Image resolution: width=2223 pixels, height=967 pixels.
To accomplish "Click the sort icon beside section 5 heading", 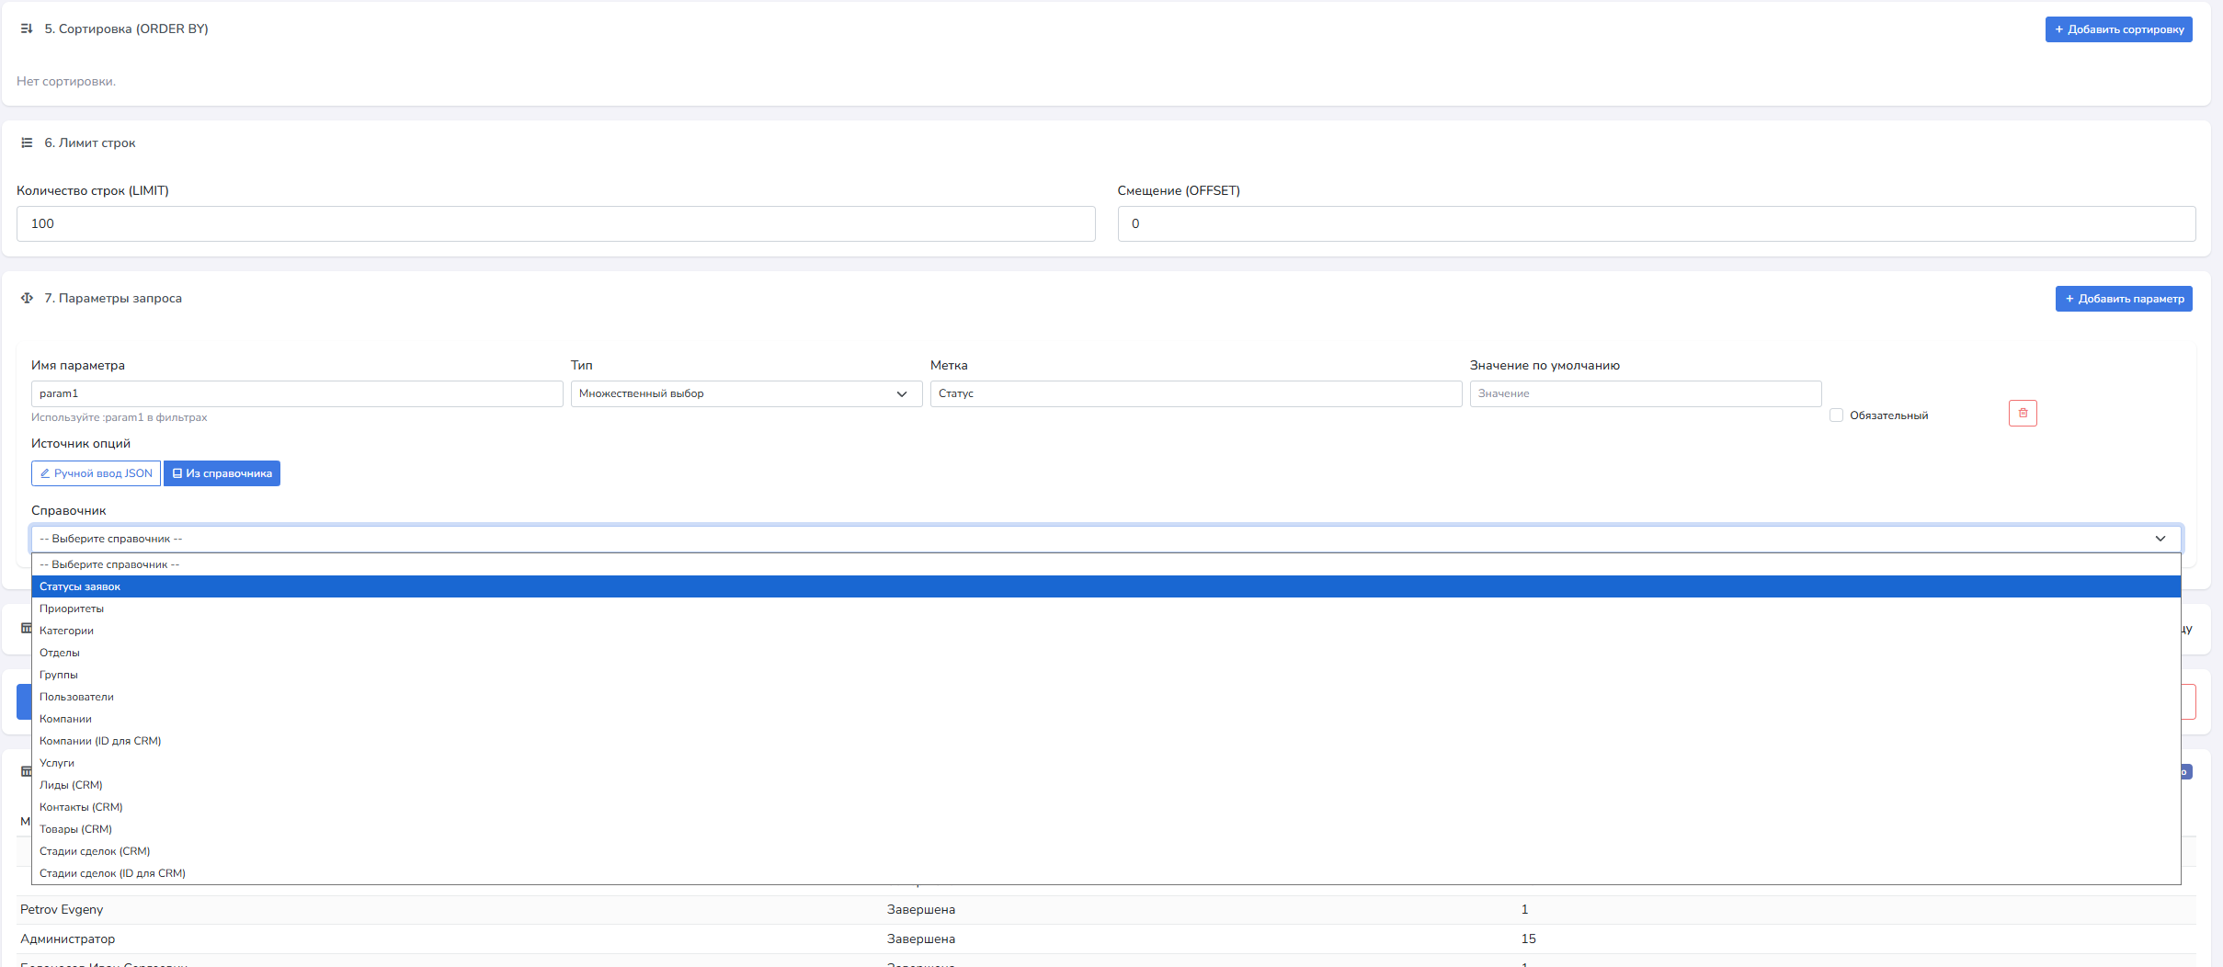I will pos(27,29).
